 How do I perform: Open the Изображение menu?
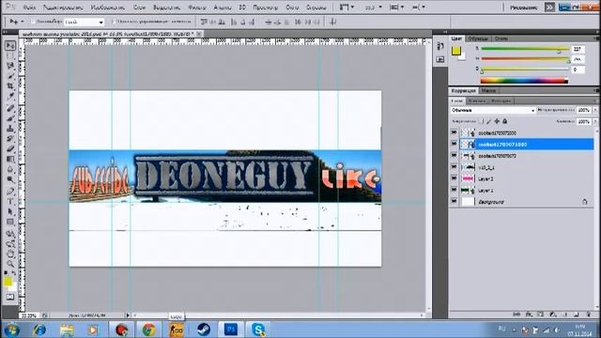pos(108,8)
